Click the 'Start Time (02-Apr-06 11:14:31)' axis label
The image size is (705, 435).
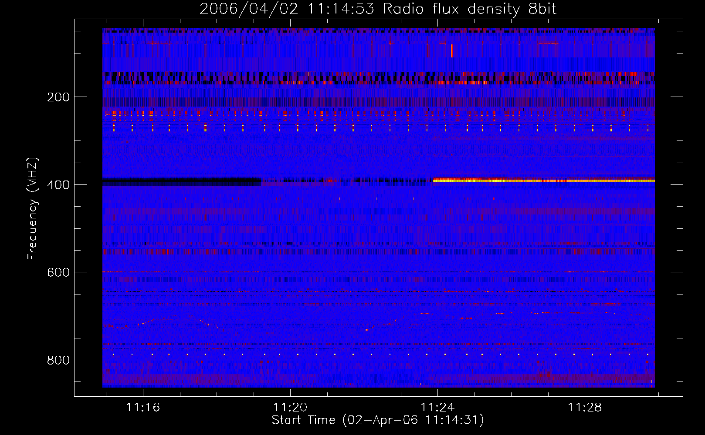point(378,420)
